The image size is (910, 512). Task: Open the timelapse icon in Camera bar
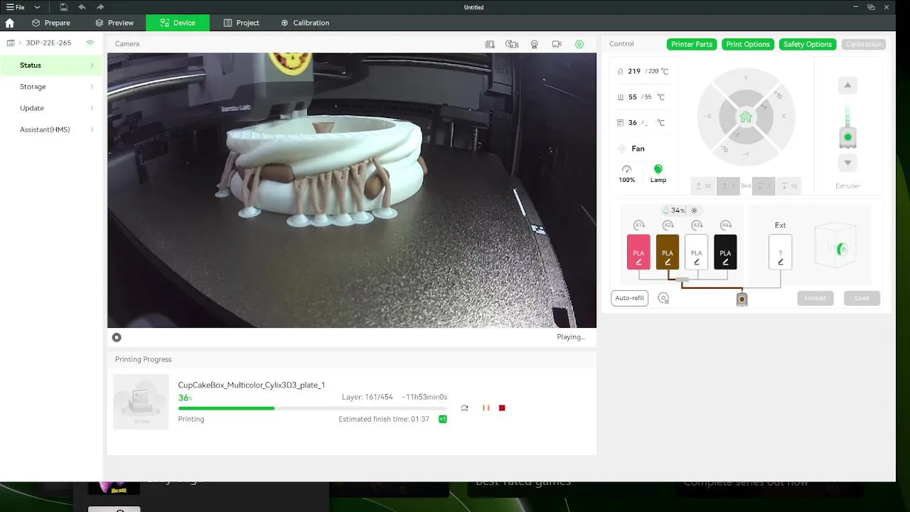tap(512, 44)
